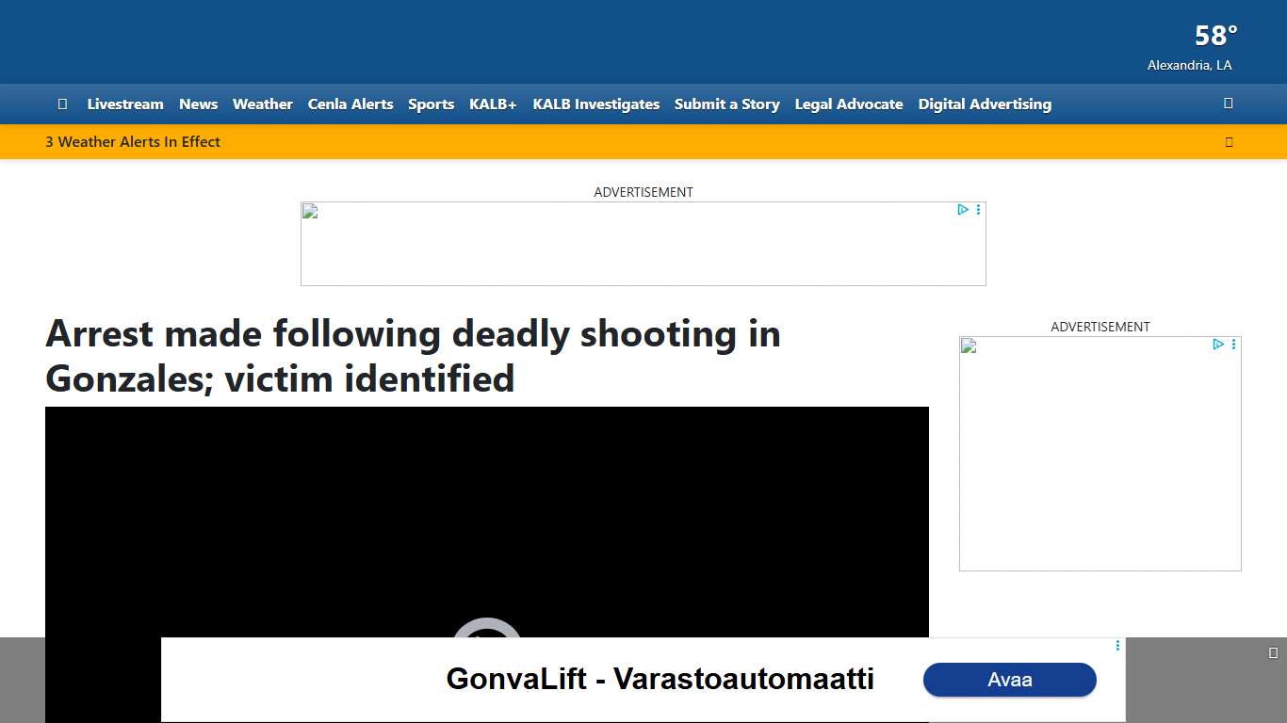Click AdChoices icon on the sidebar ad

click(1218, 345)
